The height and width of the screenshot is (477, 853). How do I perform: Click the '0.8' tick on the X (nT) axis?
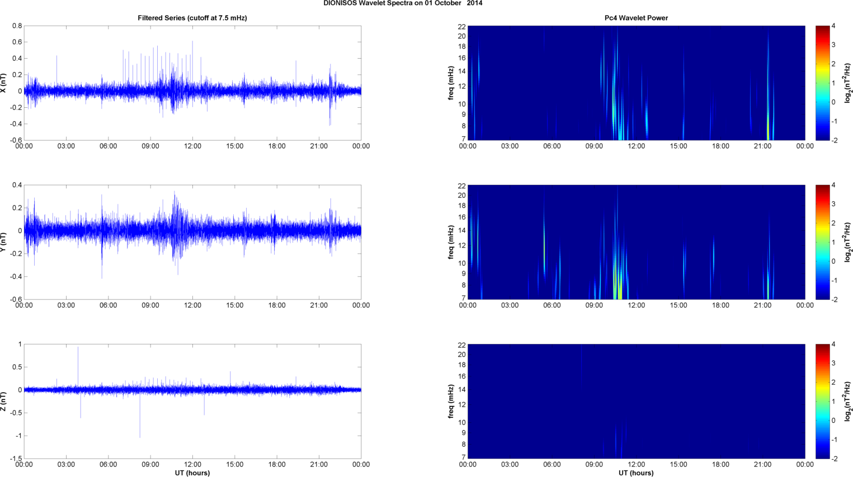tap(17, 26)
